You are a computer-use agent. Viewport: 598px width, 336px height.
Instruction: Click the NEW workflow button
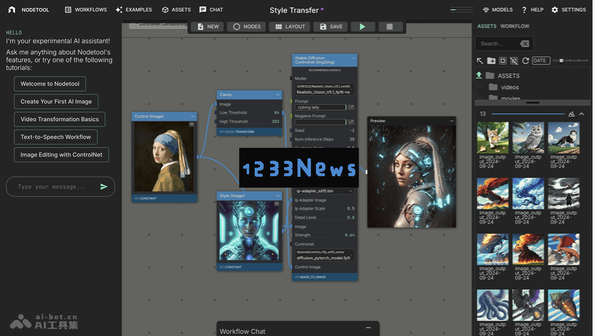pyautogui.click(x=208, y=26)
